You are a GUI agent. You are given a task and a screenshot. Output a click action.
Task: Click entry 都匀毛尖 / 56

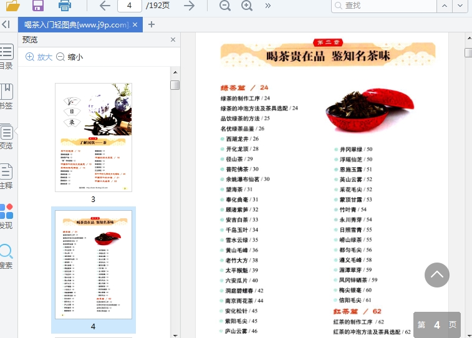(355, 250)
